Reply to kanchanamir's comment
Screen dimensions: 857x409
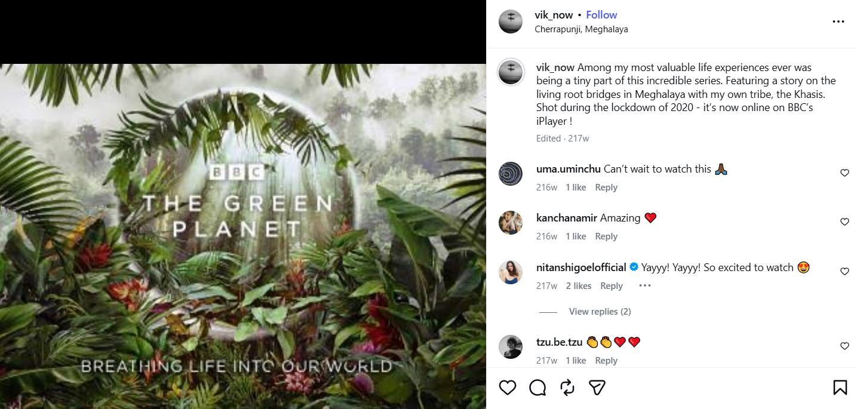pyautogui.click(x=606, y=236)
